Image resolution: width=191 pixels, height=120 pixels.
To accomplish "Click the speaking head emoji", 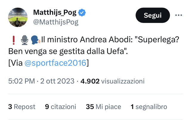I will click(x=35, y=40).
